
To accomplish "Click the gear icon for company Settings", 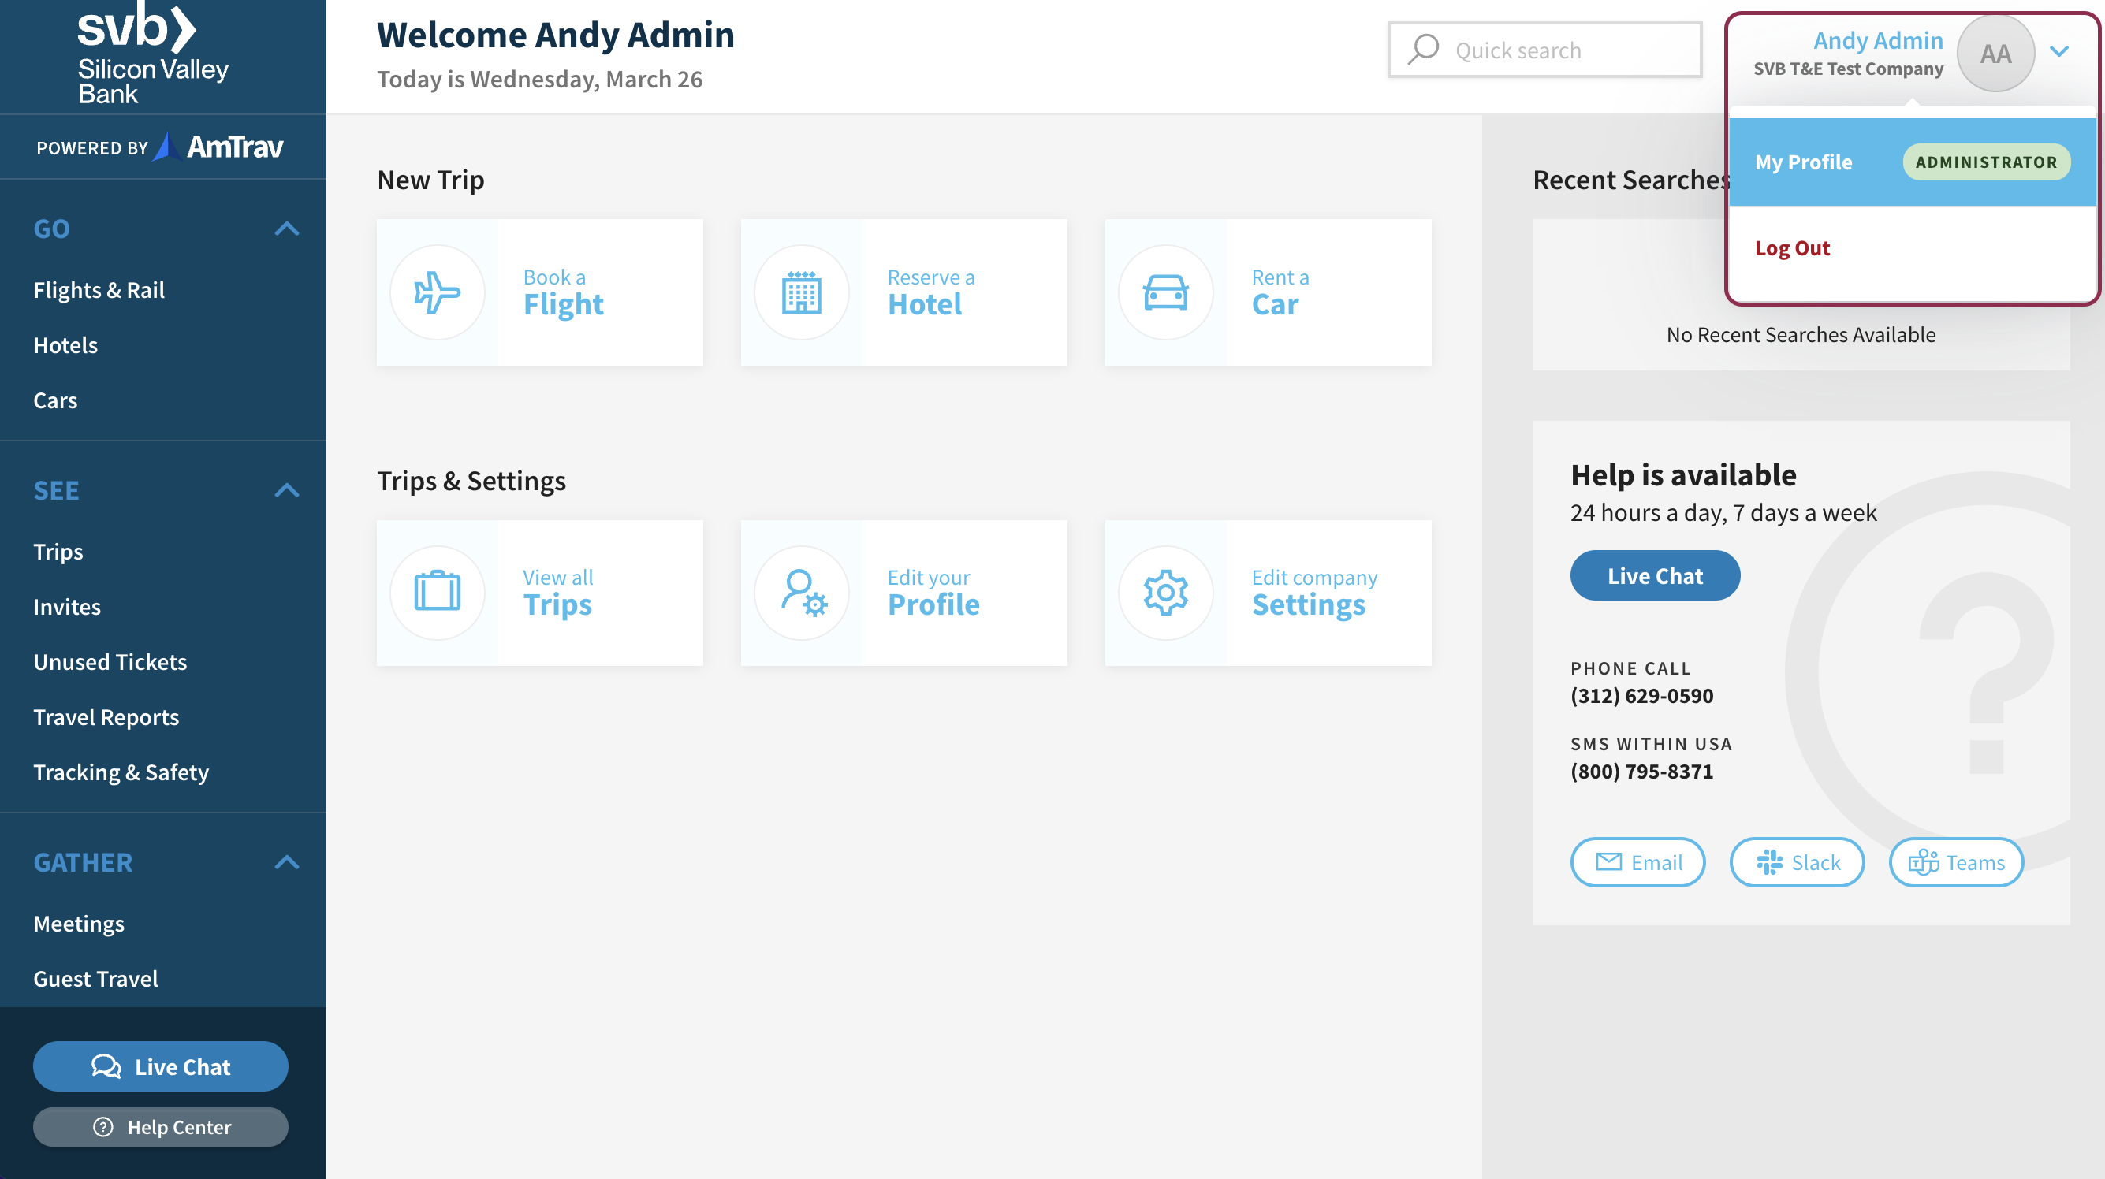I will (x=1165, y=593).
